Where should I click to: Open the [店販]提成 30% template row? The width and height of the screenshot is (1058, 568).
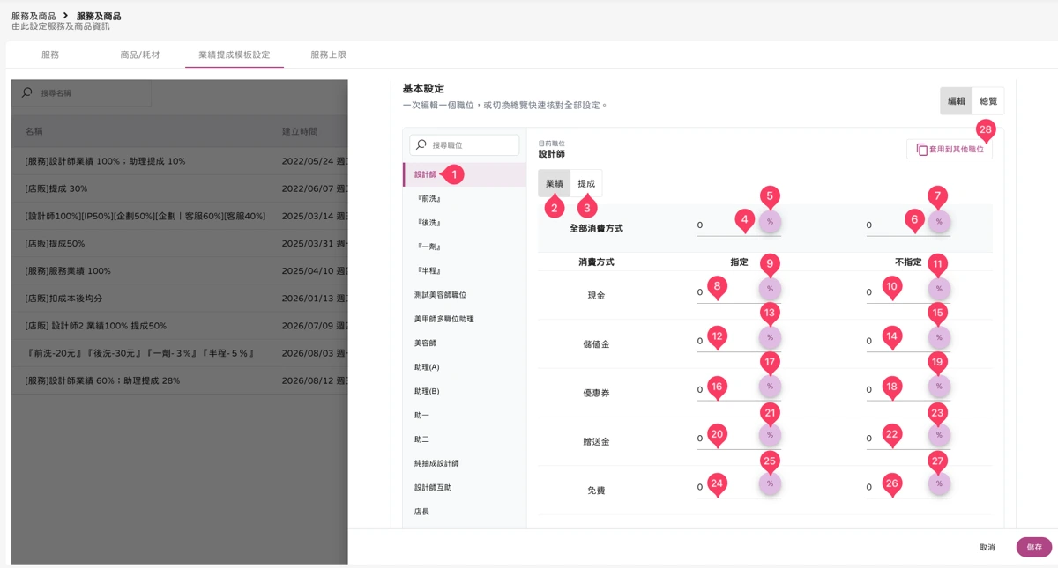[x=180, y=188]
